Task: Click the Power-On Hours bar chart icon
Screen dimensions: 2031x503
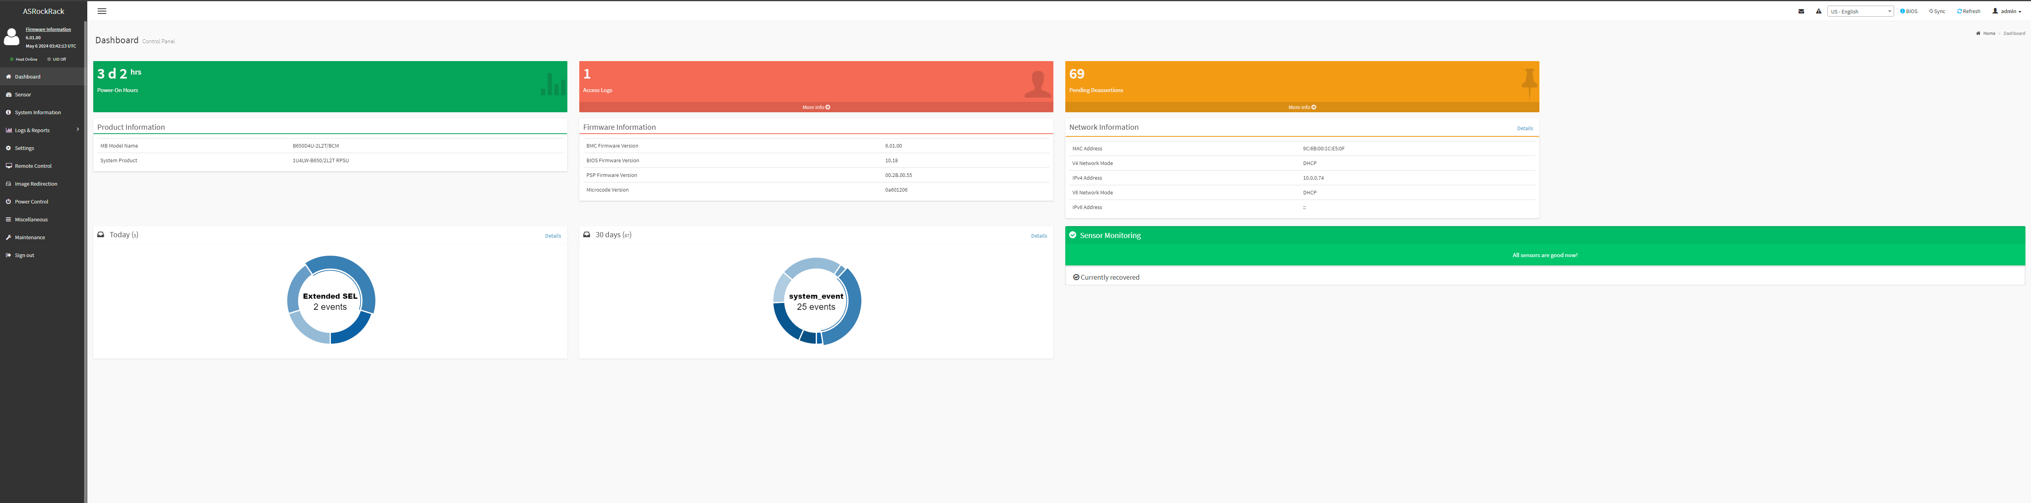Action: (x=553, y=84)
